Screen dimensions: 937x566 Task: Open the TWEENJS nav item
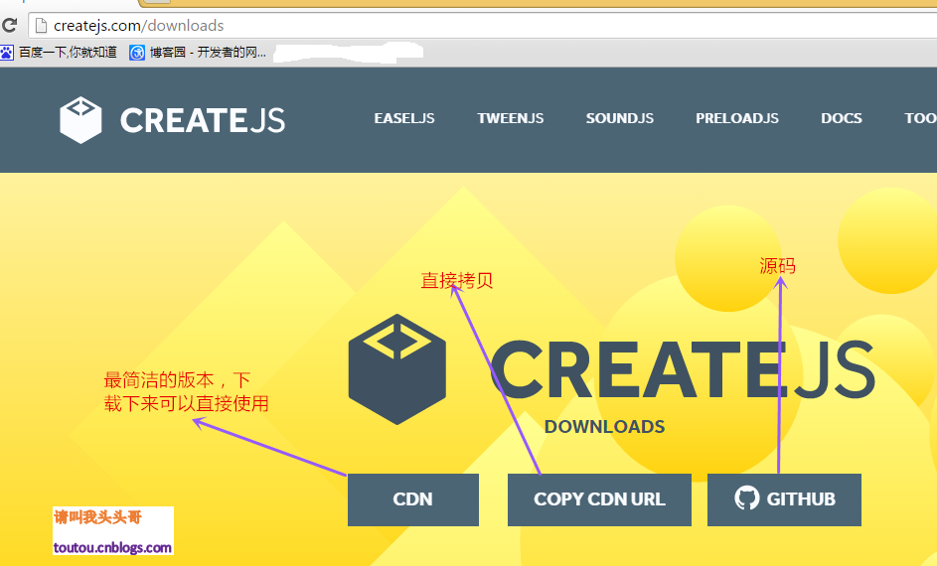pyautogui.click(x=511, y=118)
